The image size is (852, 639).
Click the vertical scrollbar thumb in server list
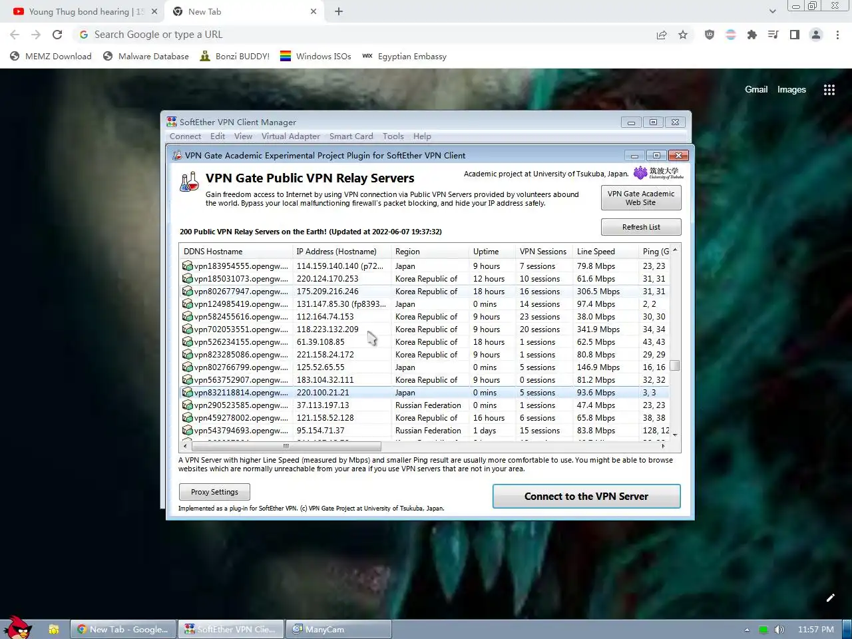[675, 365]
